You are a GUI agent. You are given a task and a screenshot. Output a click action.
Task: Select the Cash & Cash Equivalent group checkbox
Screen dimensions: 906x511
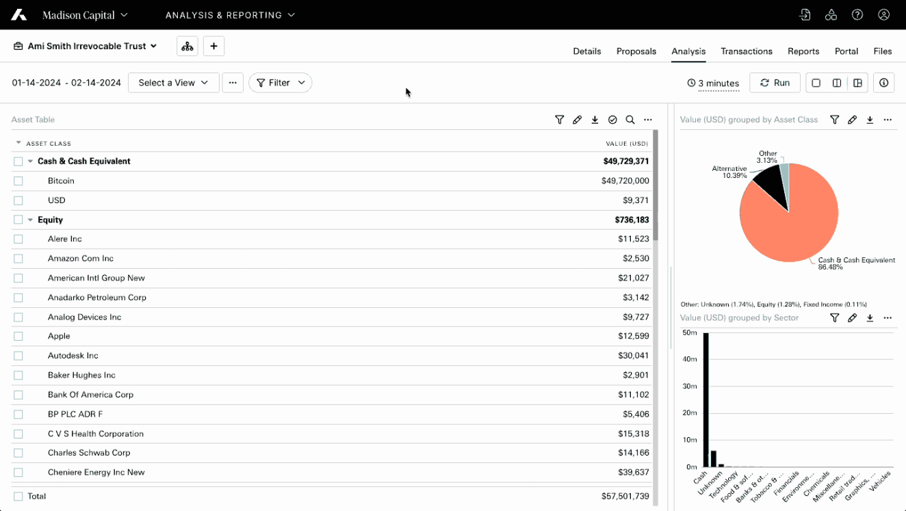18,161
